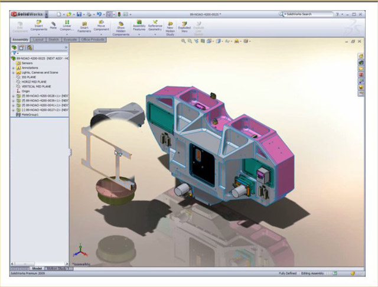The height and width of the screenshot is (287, 378).
Task: Click the Smart Fasteners icon
Action: click(84, 25)
